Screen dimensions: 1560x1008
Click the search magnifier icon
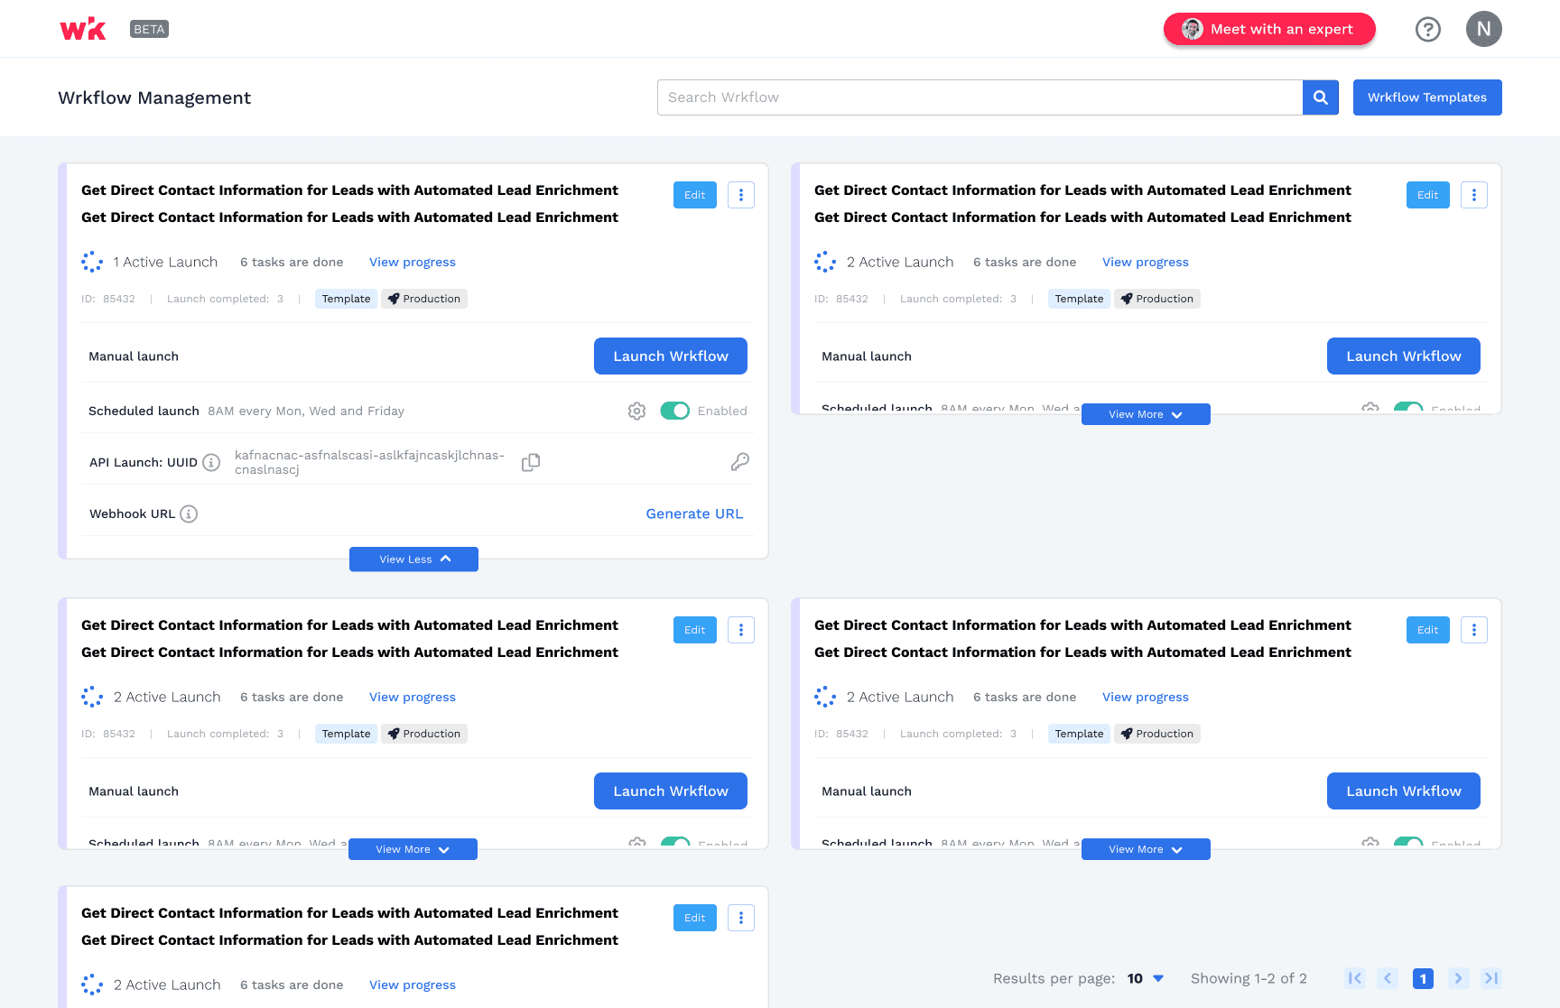(1320, 97)
